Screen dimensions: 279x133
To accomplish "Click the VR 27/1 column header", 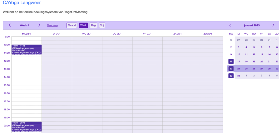I will coord(147,34).
